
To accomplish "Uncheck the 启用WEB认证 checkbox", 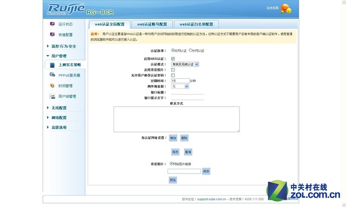I will click(173, 59).
